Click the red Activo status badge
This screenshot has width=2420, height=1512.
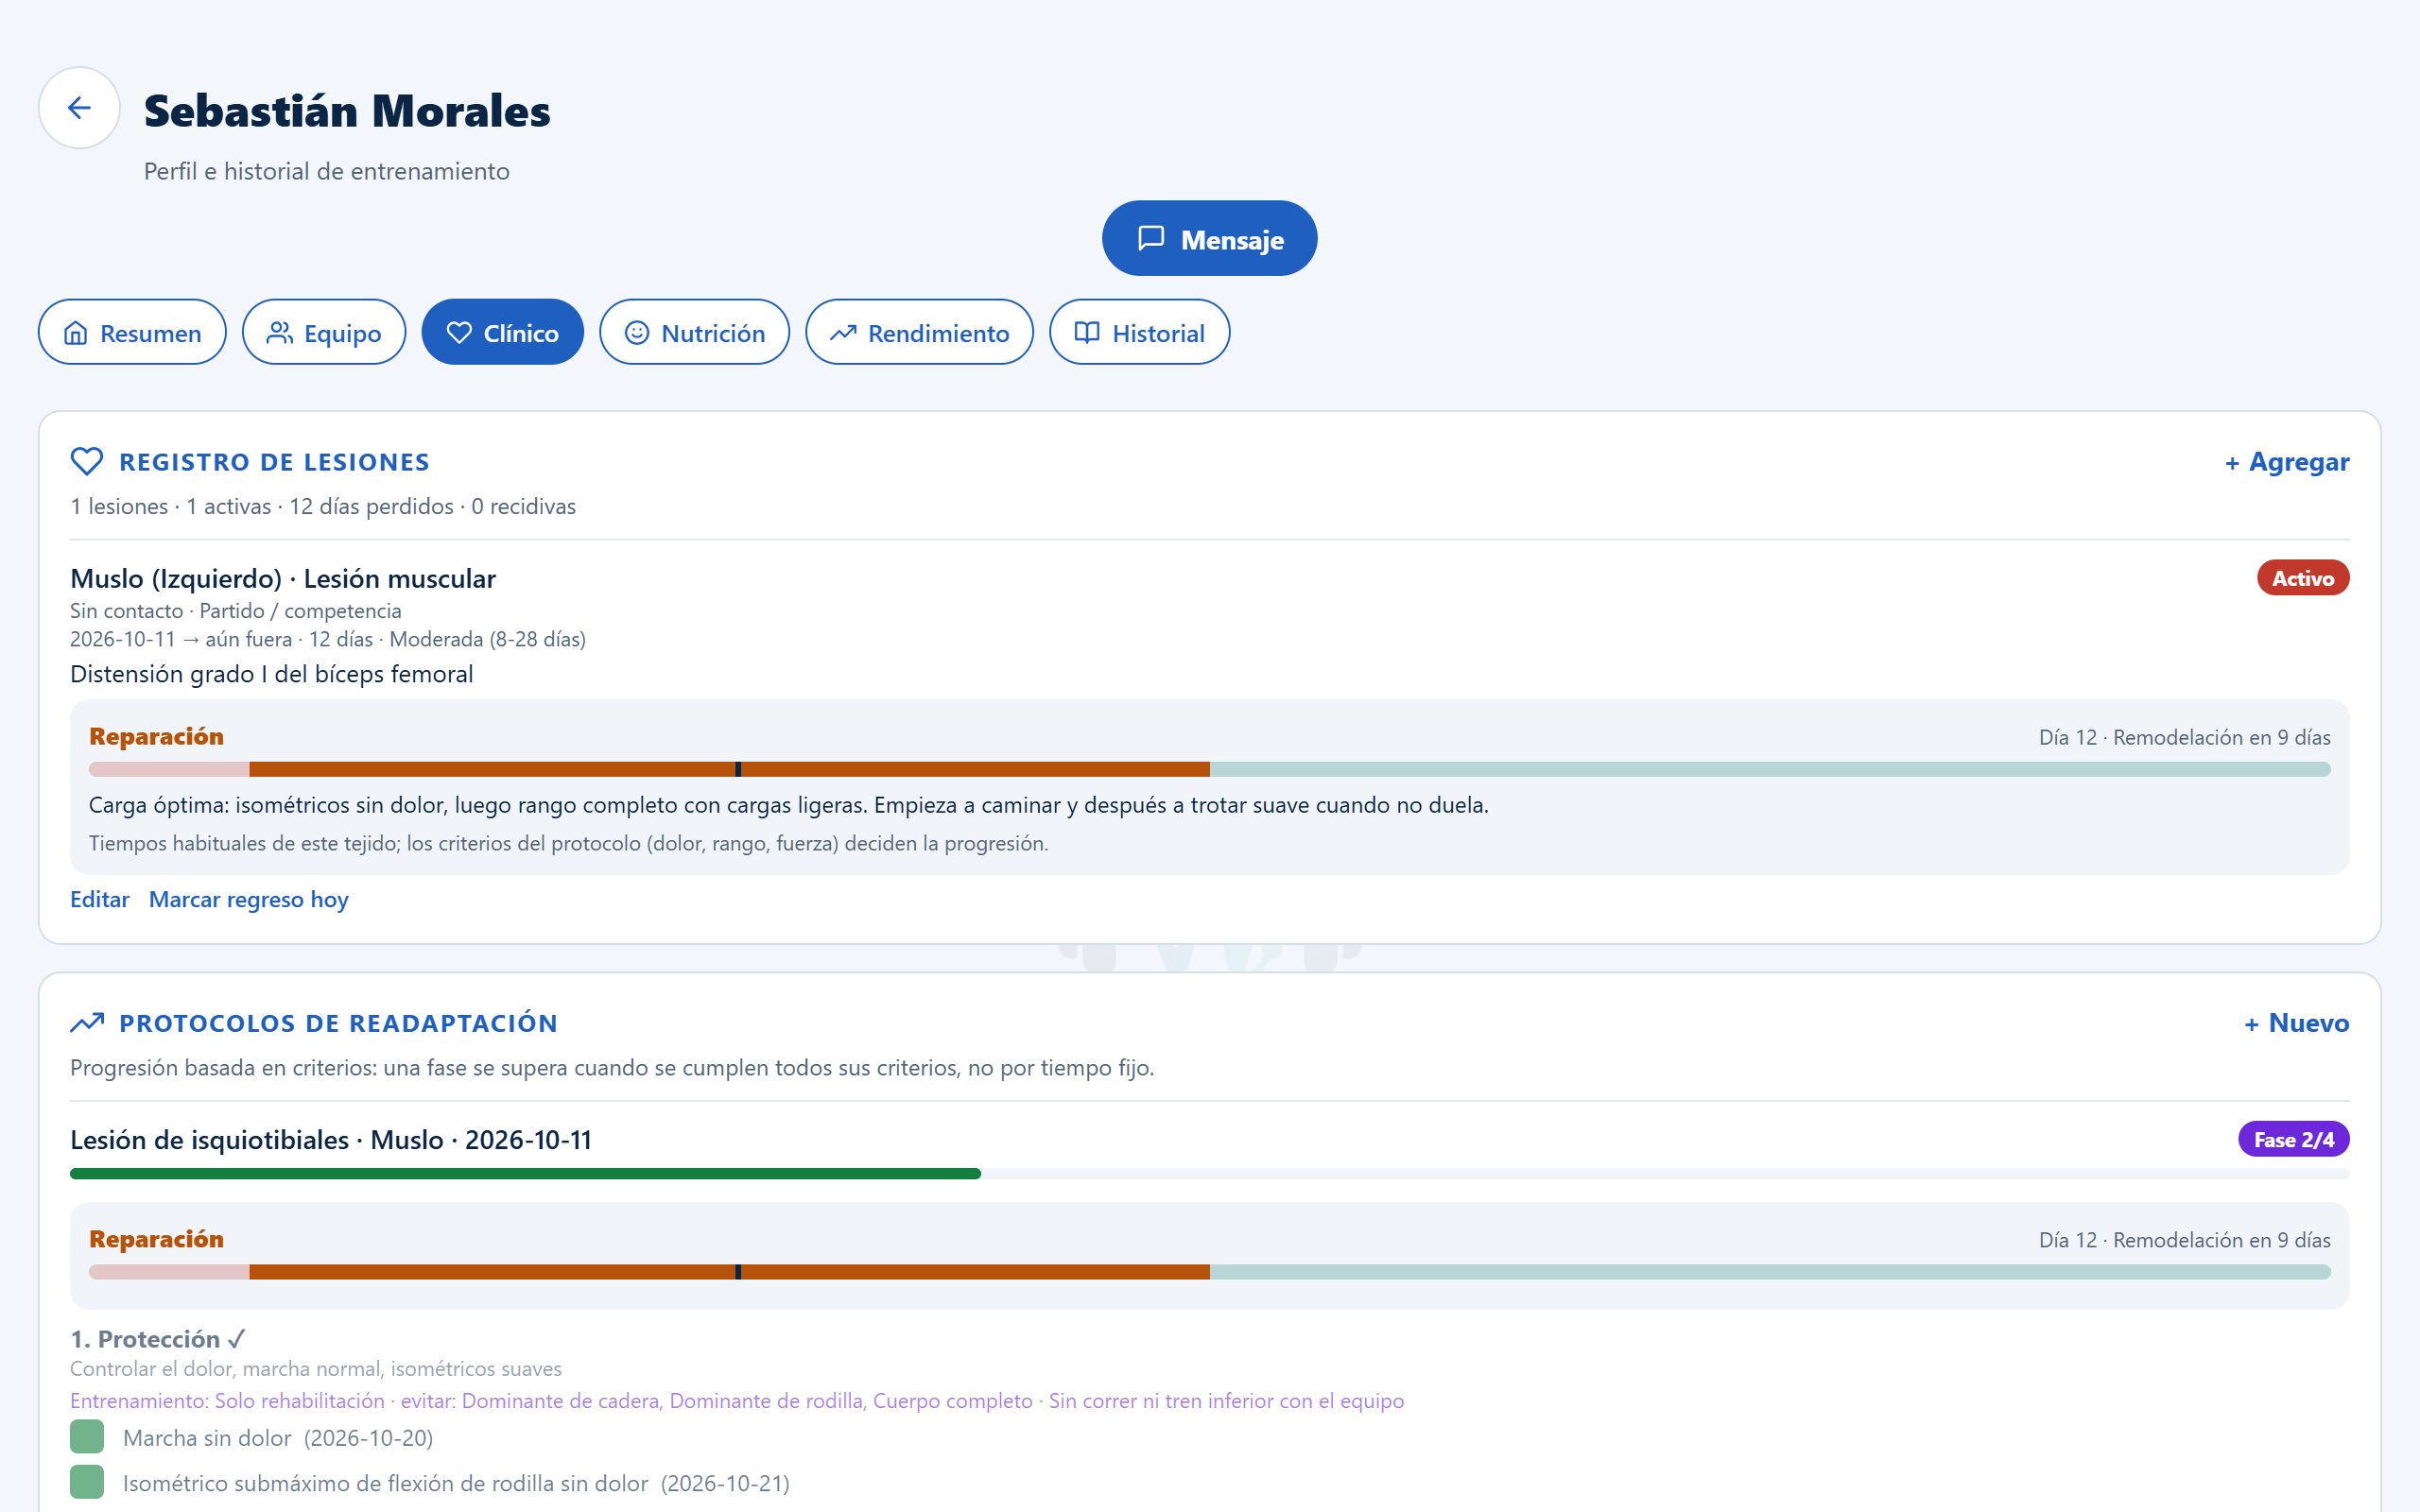pyautogui.click(x=2302, y=578)
